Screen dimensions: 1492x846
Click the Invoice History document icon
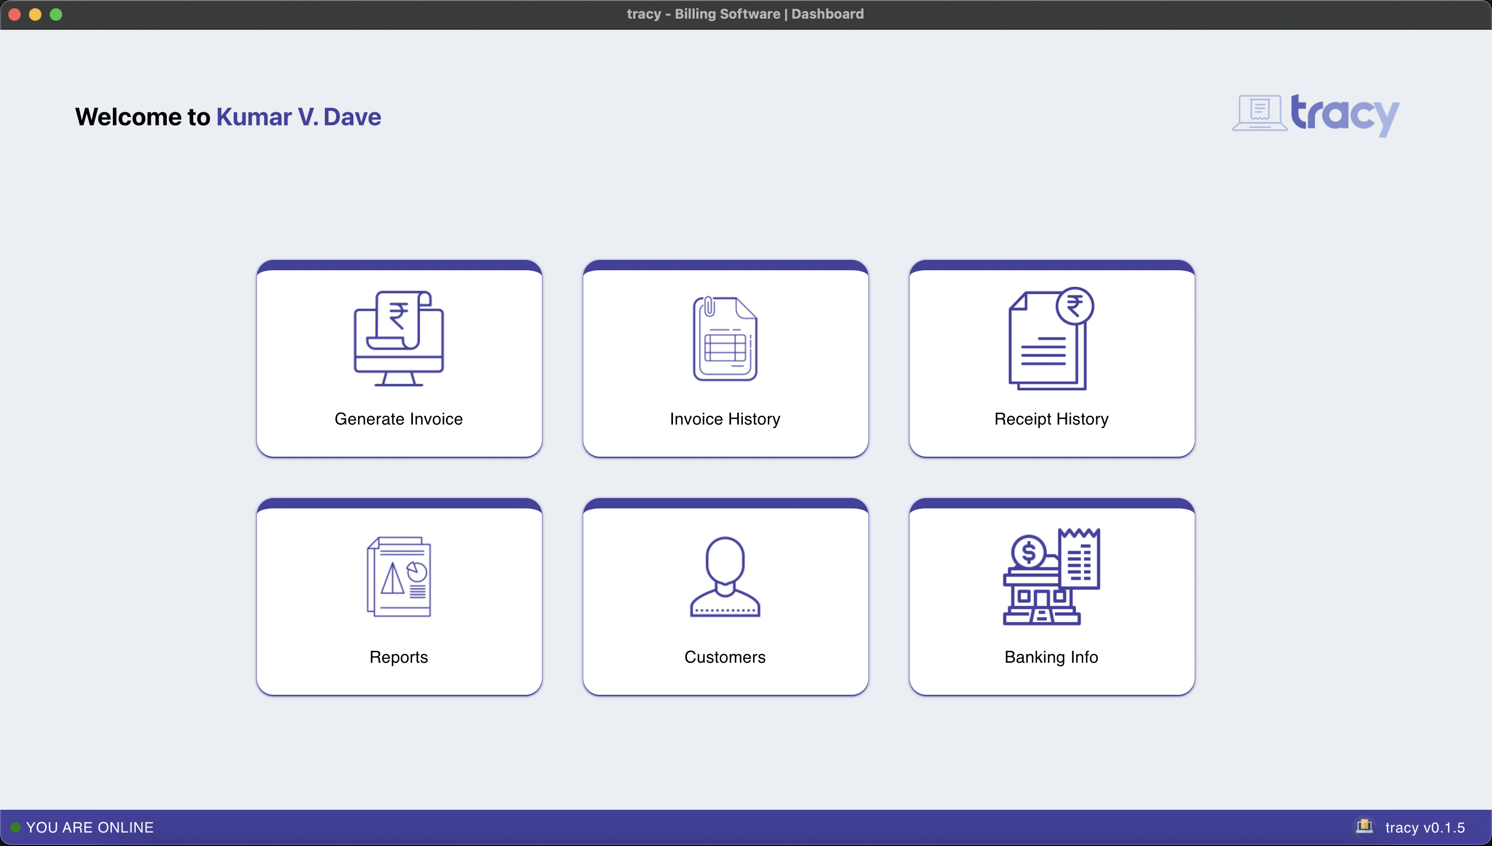coord(725,338)
